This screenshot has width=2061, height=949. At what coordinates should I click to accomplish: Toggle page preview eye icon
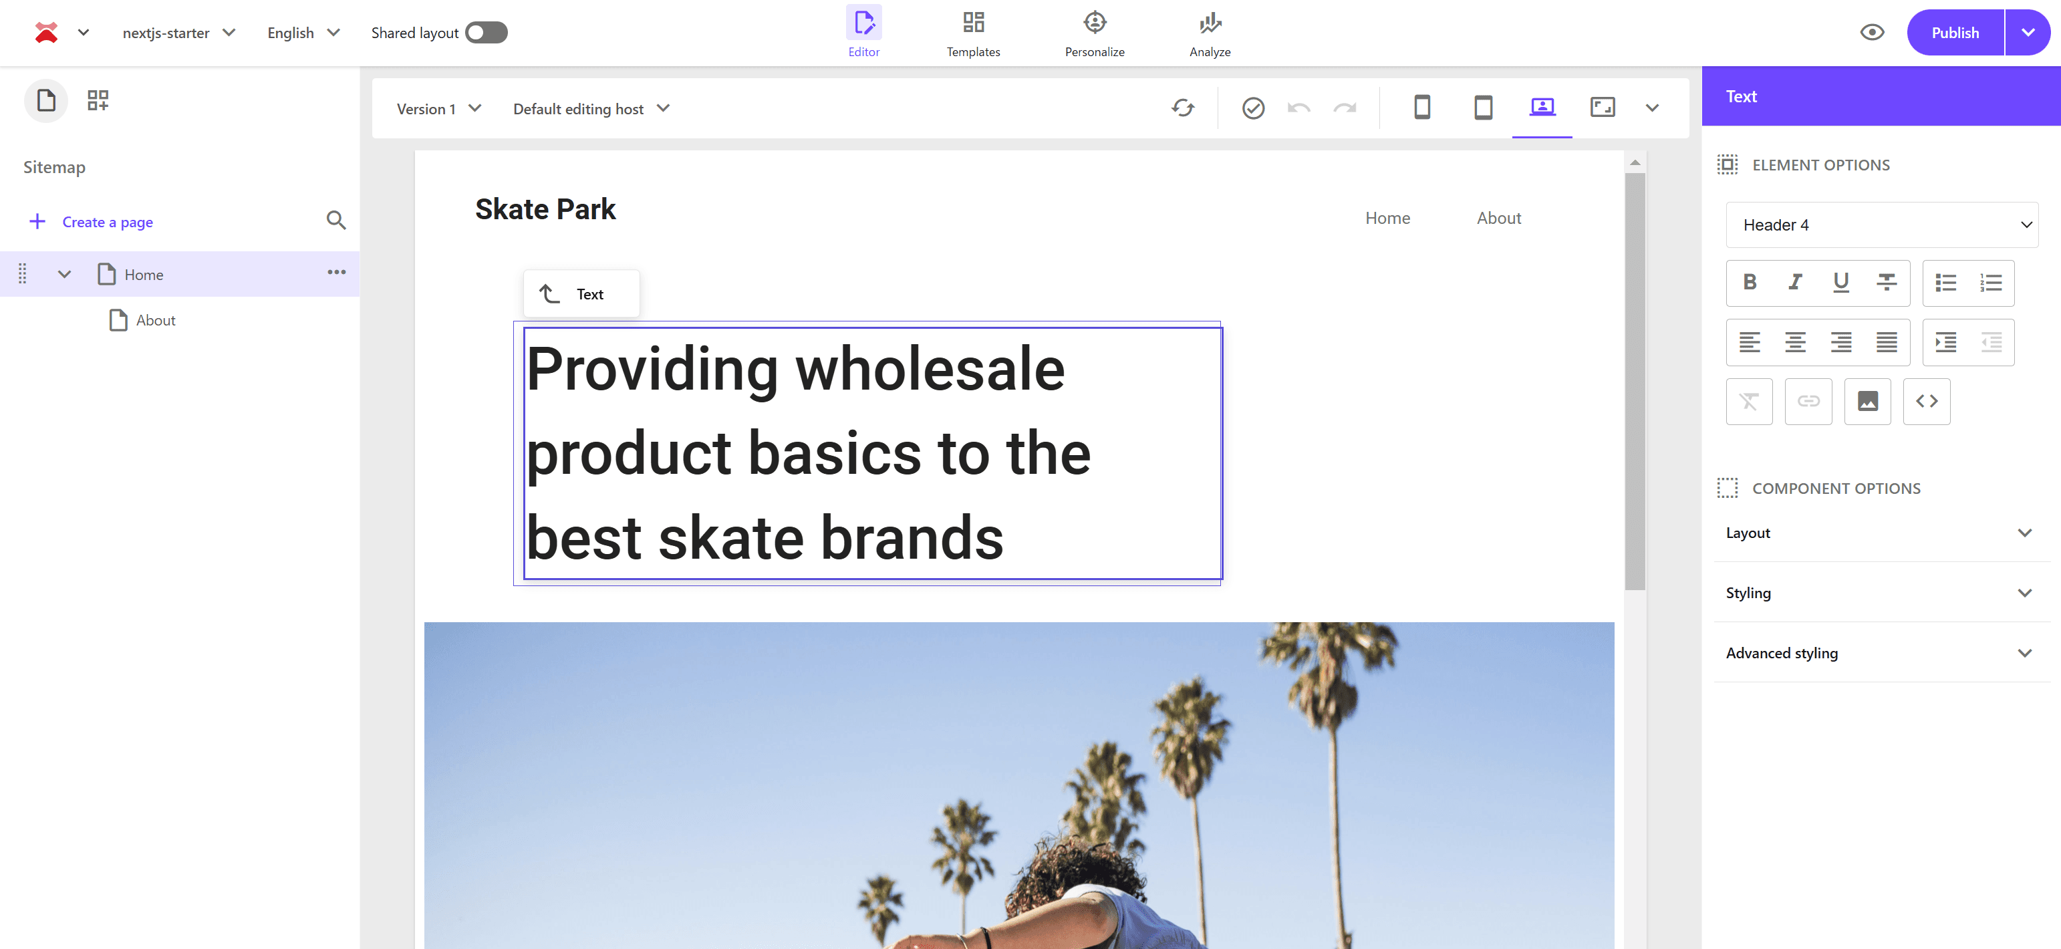coord(1872,33)
